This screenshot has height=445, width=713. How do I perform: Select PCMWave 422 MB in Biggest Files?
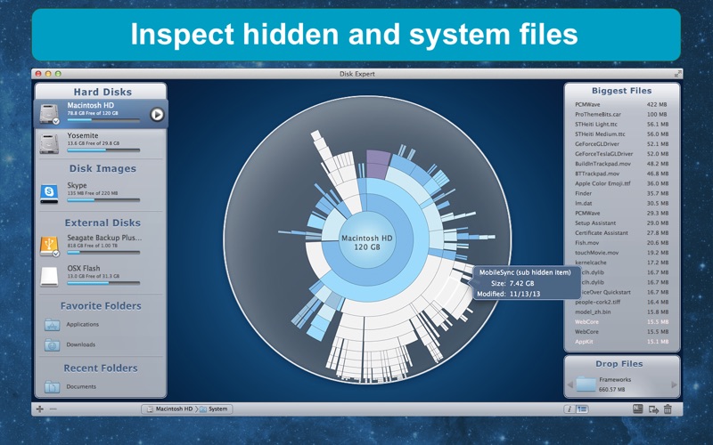click(x=621, y=104)
